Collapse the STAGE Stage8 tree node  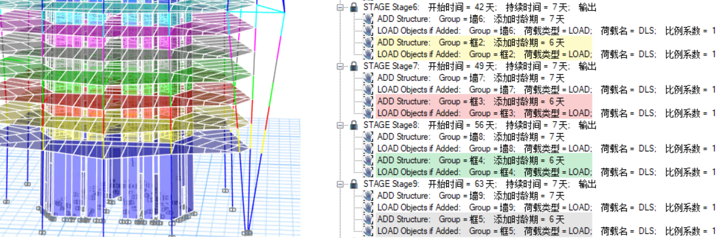point(340,125)
